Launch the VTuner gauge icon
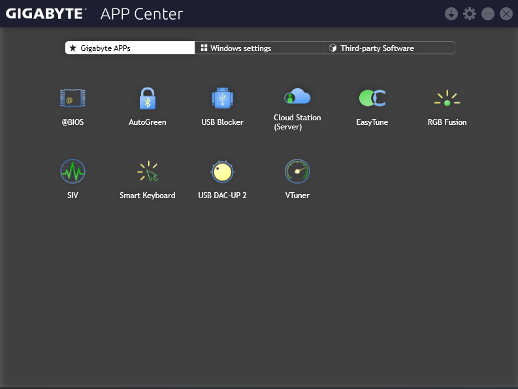518x389 pixels. [x=297, y=171]
